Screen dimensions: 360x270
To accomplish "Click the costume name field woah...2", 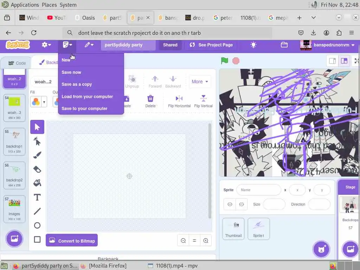I will 44,82.
